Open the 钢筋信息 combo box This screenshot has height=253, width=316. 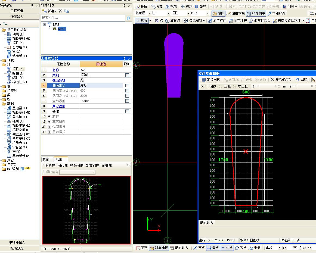point(78,172)
